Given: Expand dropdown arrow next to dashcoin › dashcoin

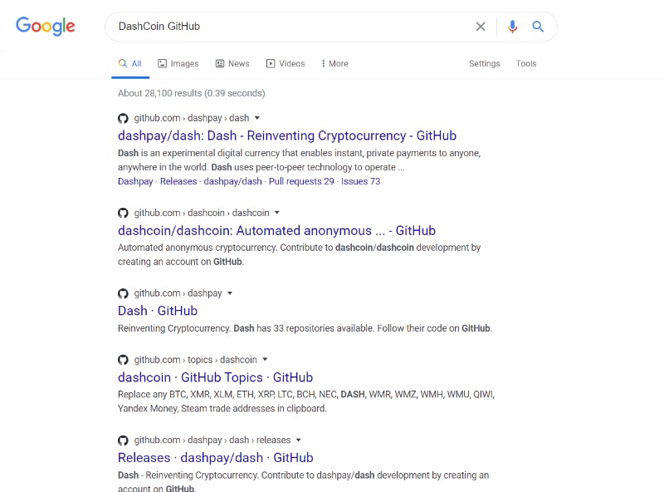Looking at the screenshot, I should point(277,213).
